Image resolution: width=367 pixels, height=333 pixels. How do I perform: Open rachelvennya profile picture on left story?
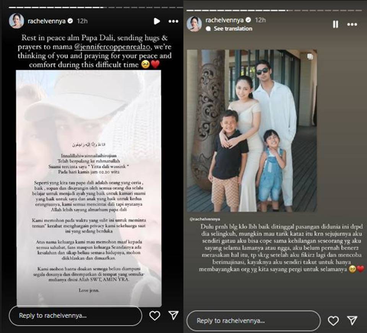click(x=16, y=21)
